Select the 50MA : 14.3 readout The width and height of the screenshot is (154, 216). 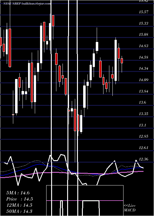(x=19, y=211)
